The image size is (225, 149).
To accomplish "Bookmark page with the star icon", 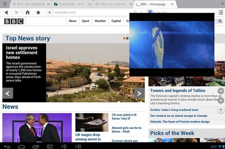I will click(x=38, y=13).
